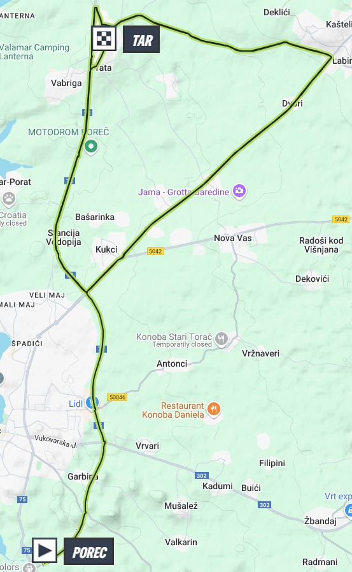
Task: Open Jama - Grotta Baredine camera pin
Action: [239, 191]
